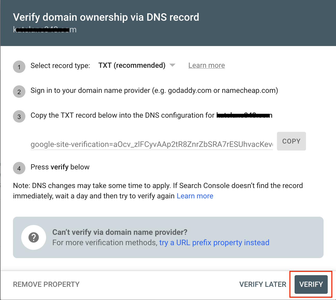Click REMOVE PROPERTY

(x=46, y=284)
